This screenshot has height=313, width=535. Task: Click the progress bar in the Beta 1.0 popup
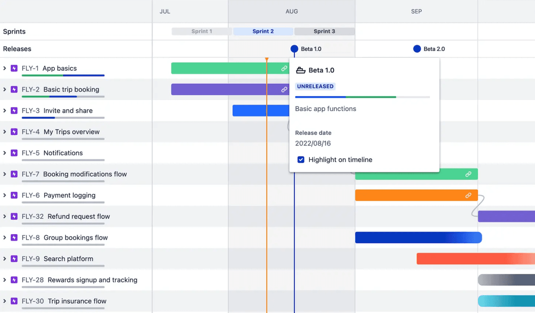pyautogui.click(x=362, y=97)
